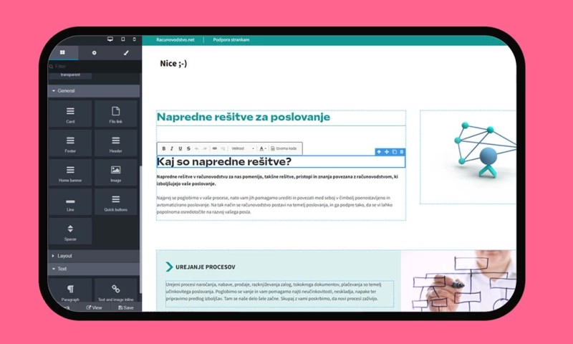Image resolution: width=573 pixels, height=344 pixels.
Task: Click the desktop preview device icon
Action: pos(110,39)
